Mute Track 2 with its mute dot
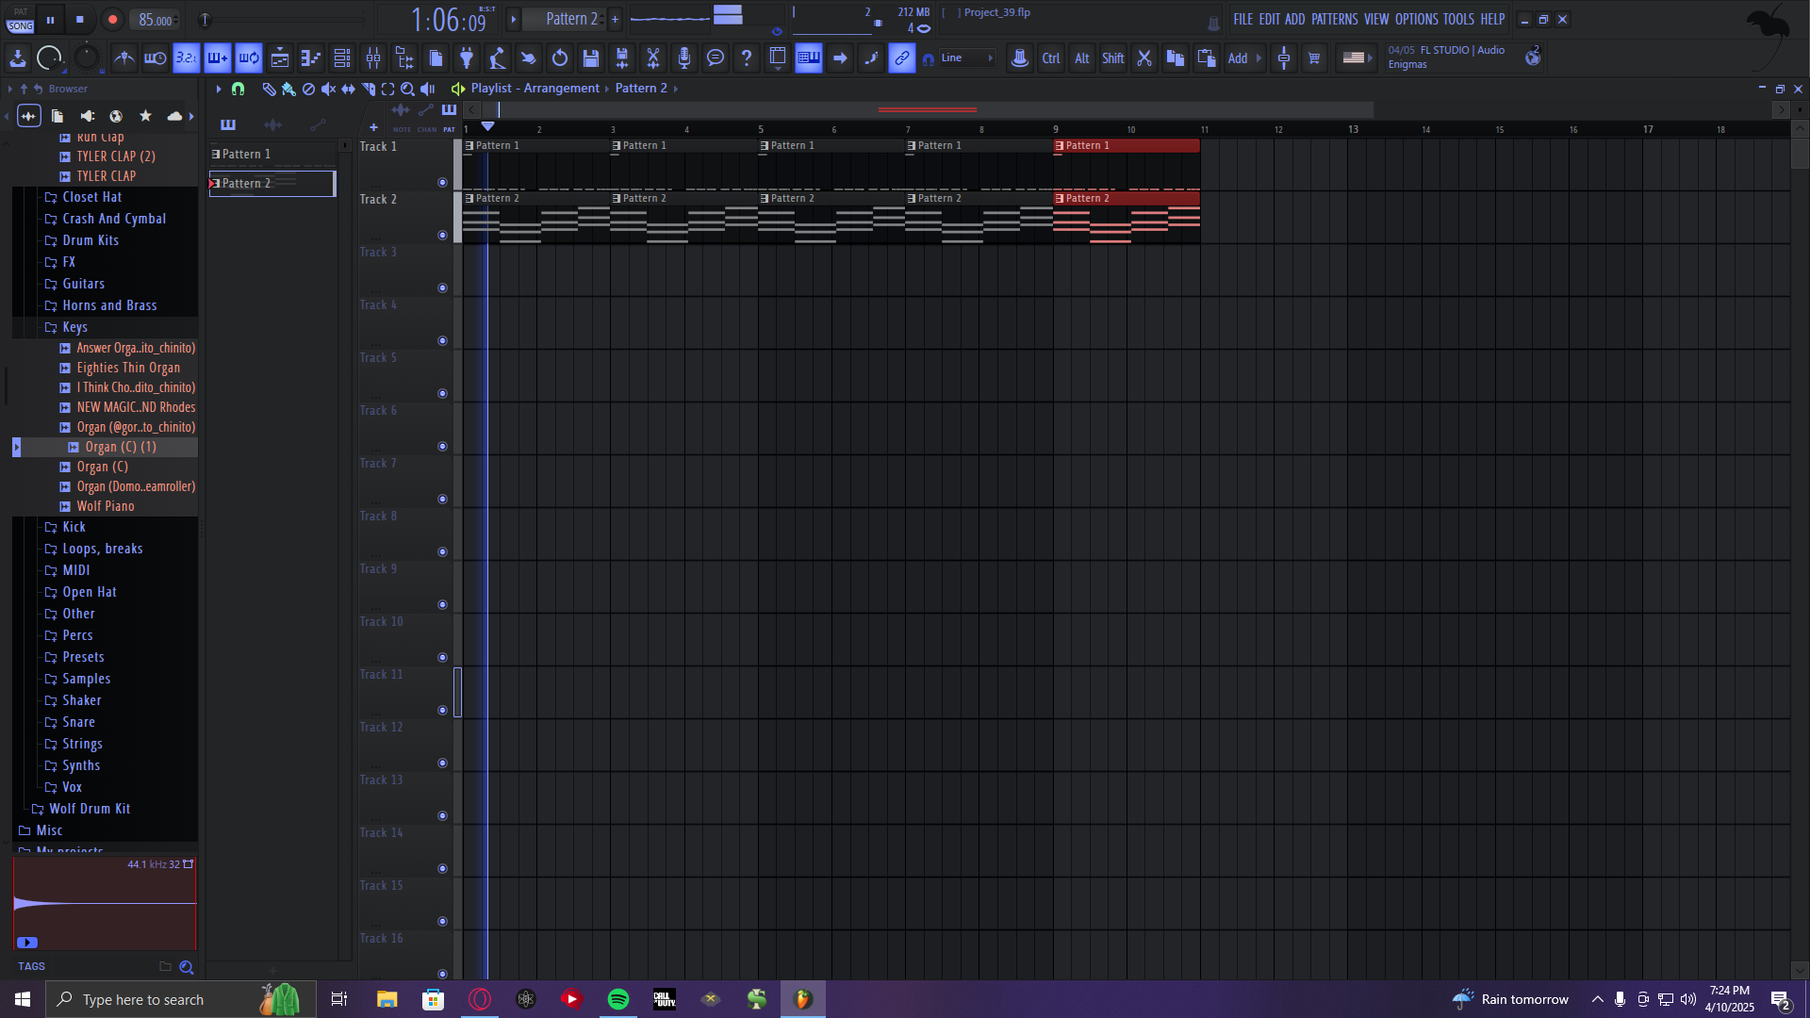Viewport: 1810px width, 1018px height. [x=442, y=235]
